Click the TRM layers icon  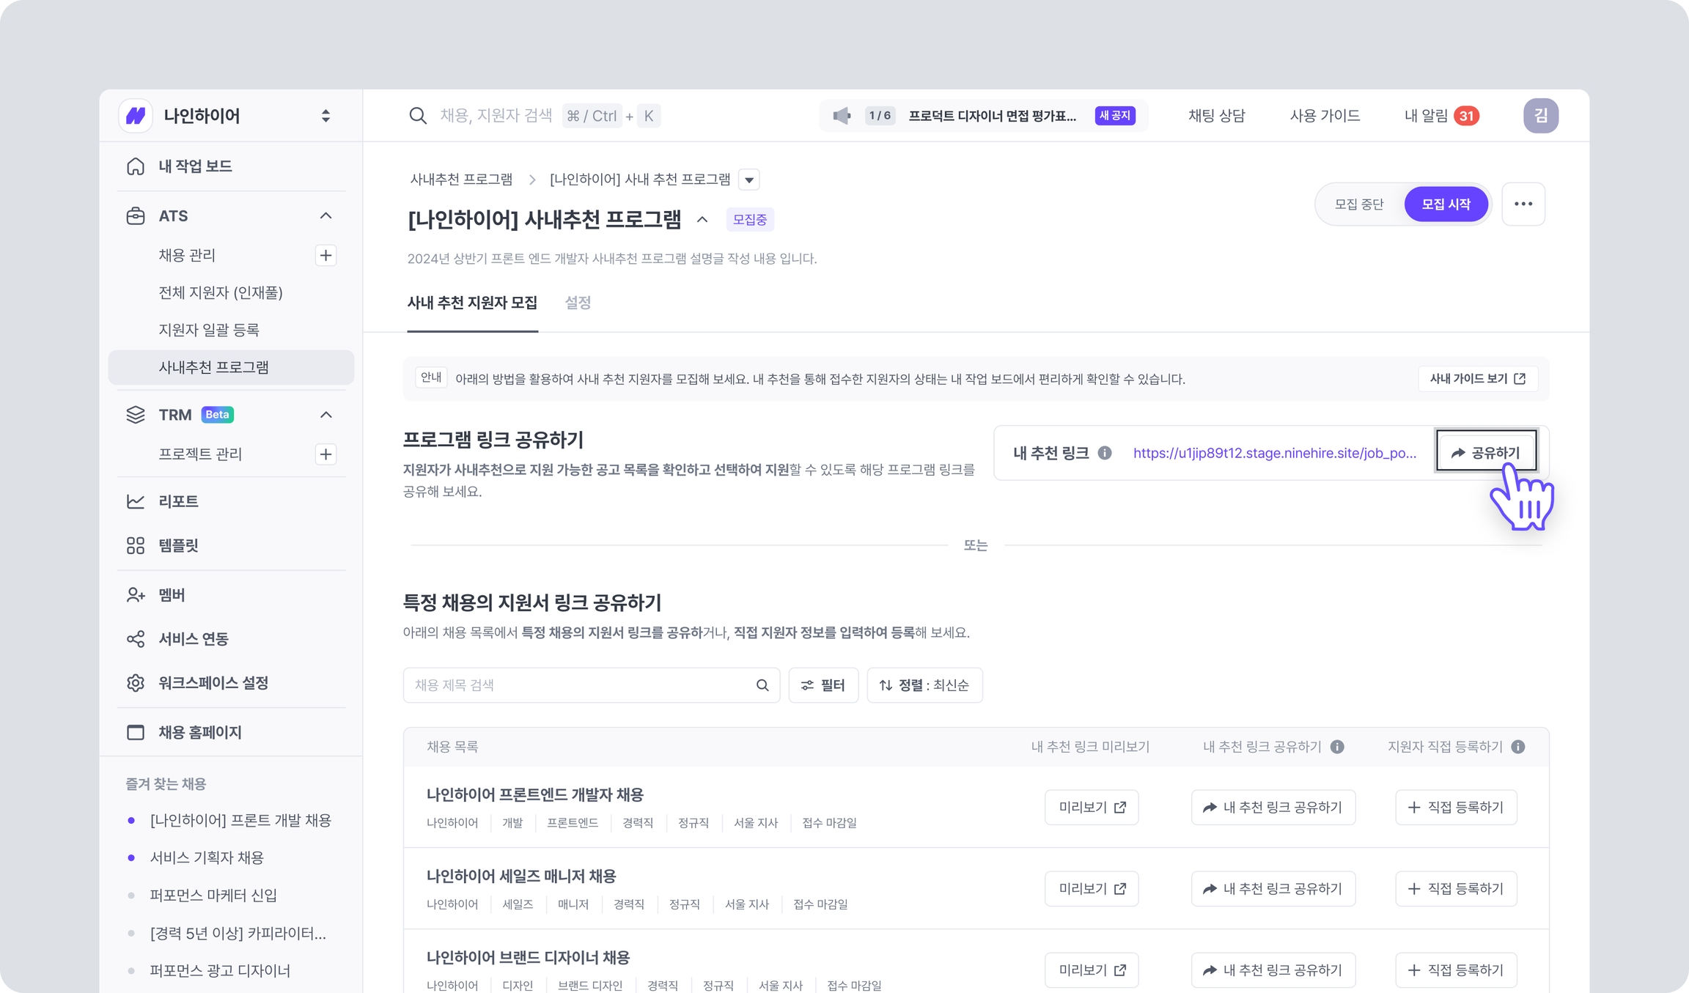pyautogui.click(x=136, y=415)
